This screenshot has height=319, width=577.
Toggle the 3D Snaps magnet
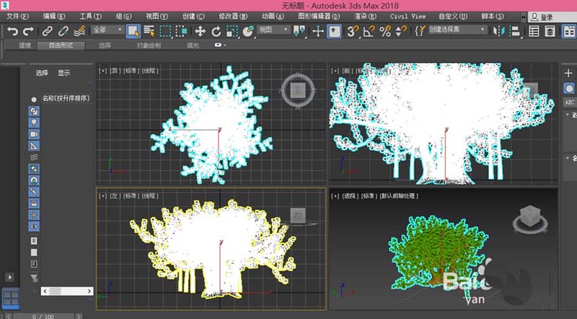pos(353,31)
